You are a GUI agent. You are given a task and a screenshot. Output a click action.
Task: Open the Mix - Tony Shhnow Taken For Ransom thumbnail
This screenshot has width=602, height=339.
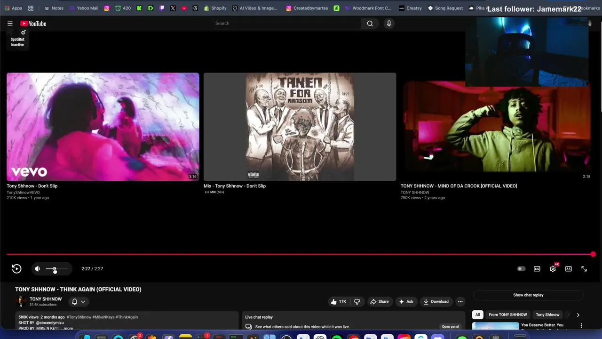coord(300,127)
